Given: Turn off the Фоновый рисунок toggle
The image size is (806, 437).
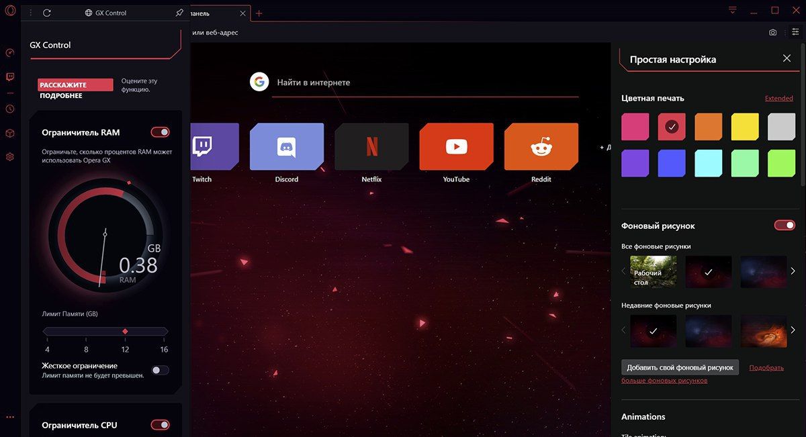Looking at the screenshot, I should point(785,226).
